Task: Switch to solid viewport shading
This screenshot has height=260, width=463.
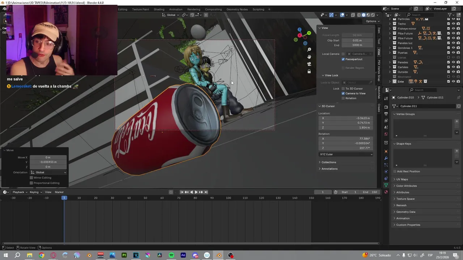Action: click(x=364, y=15)
